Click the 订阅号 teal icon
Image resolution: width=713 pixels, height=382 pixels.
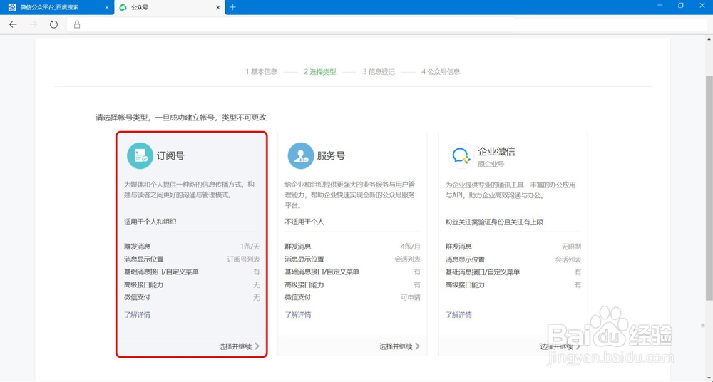(x=140, y=155)
